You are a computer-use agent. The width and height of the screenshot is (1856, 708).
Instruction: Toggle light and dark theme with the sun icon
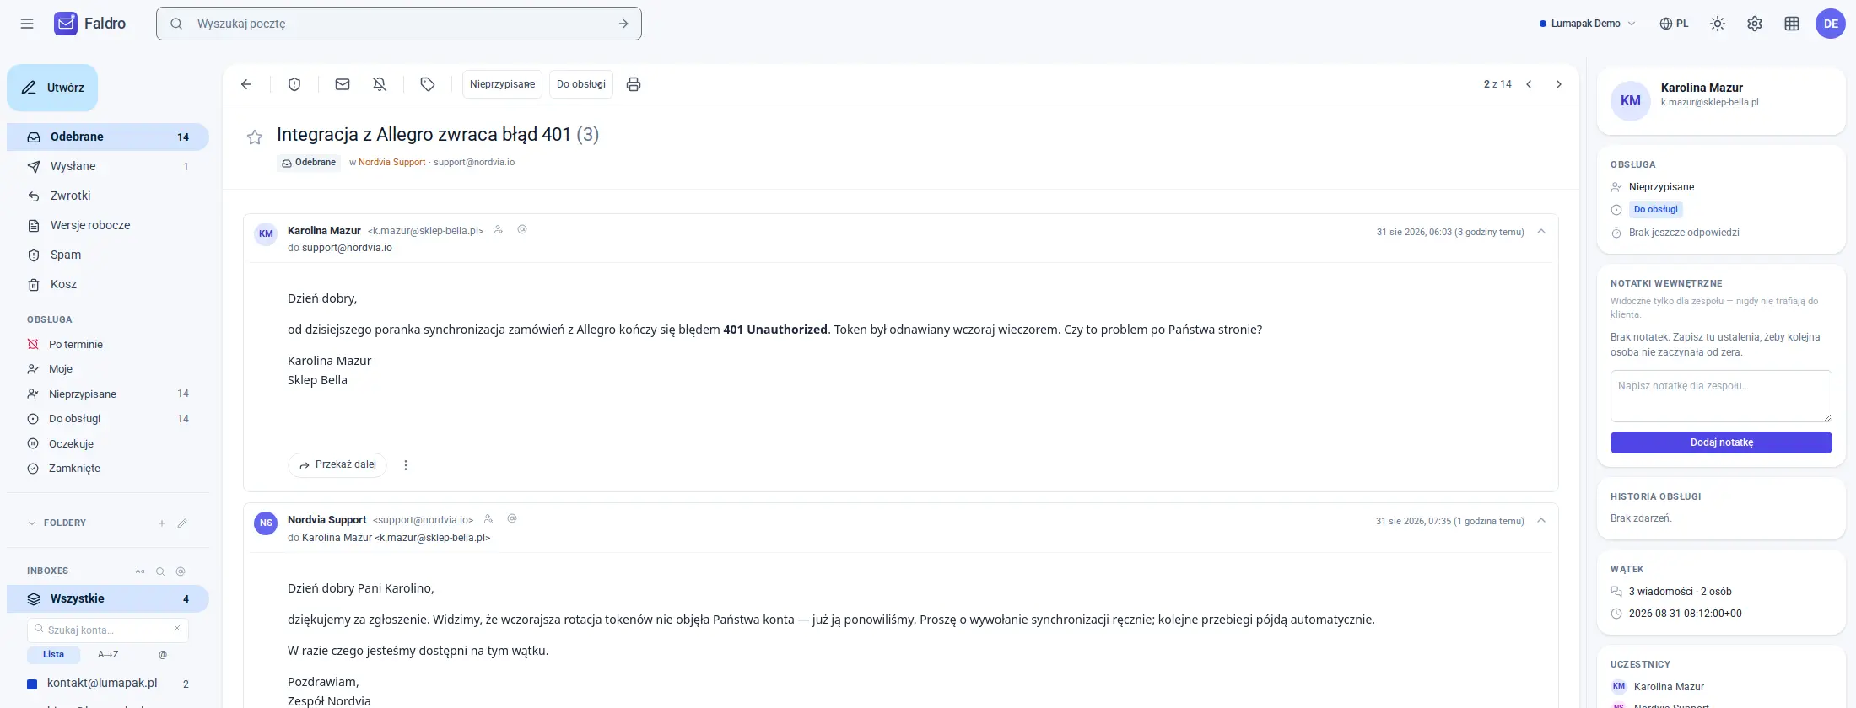(x=1718, y=24)
